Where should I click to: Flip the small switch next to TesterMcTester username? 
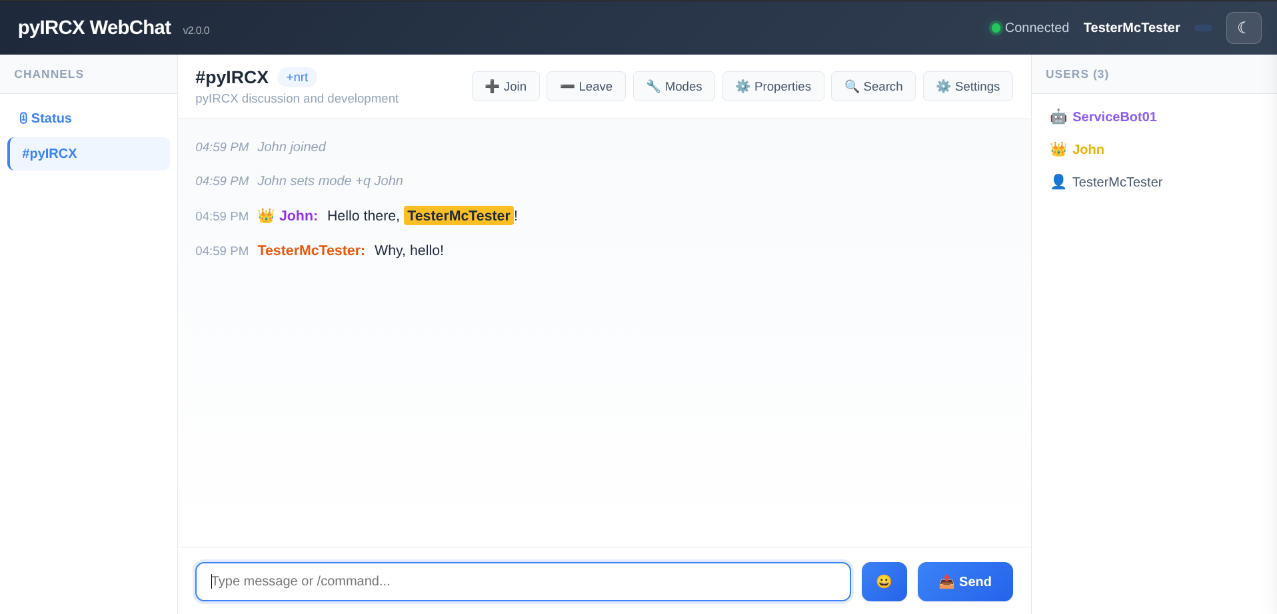pos(1204,29)
